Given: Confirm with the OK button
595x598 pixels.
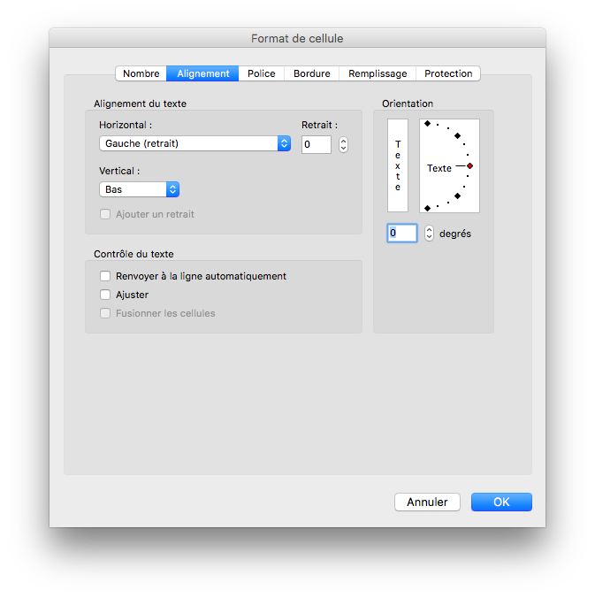Looking at the screenshot, I should (x=501, y=502).
